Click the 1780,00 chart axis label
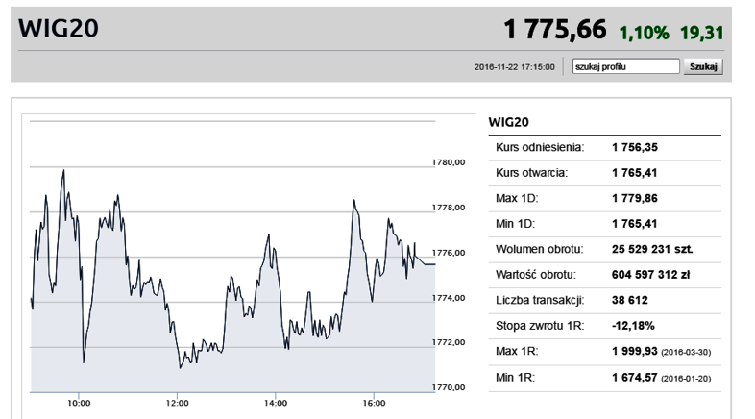The height and width of the screenshot is (419, 755). 449,162
